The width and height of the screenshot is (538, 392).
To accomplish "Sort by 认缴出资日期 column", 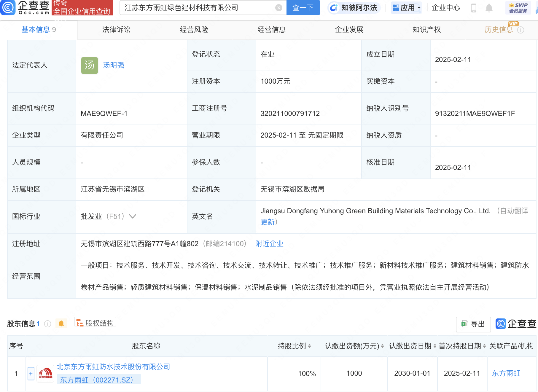I will tap(435, 346).
